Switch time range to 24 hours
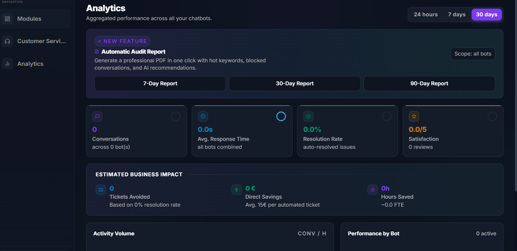517x251 pixels. (425, 14)
